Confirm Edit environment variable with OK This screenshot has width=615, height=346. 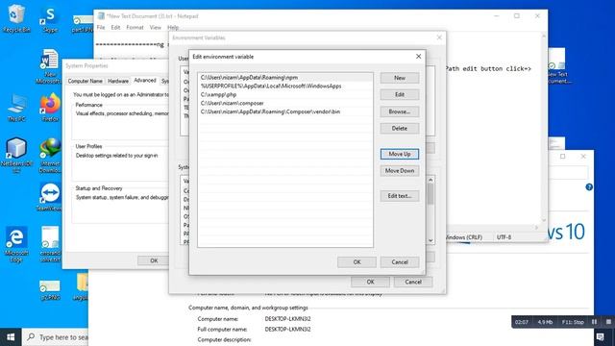coord(357,262)
